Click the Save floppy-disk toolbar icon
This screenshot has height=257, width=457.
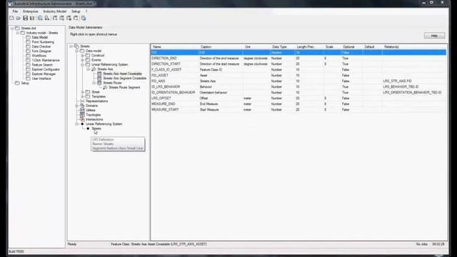26,18
